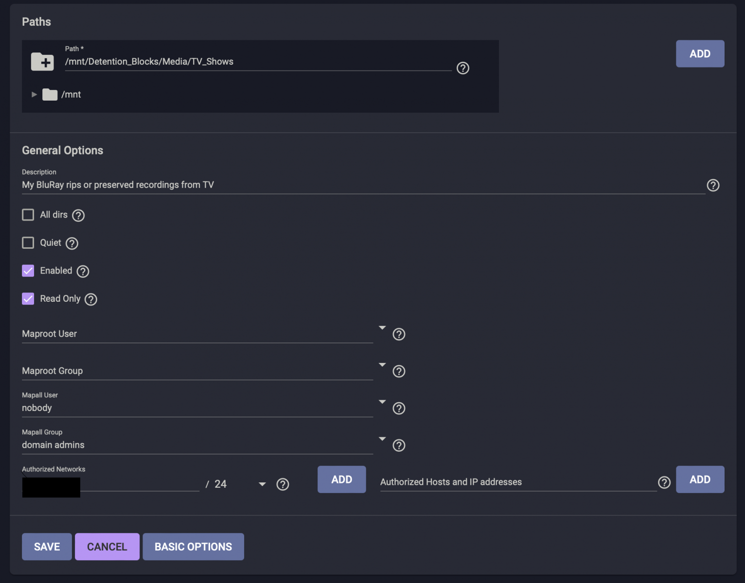This screenshot has height=583, width=745.
Task: Show help for All dirs option
Action: click(78, 215)
